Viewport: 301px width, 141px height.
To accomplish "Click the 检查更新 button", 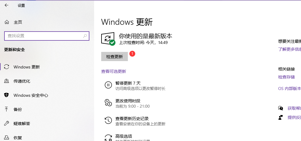I will (115, 56).
